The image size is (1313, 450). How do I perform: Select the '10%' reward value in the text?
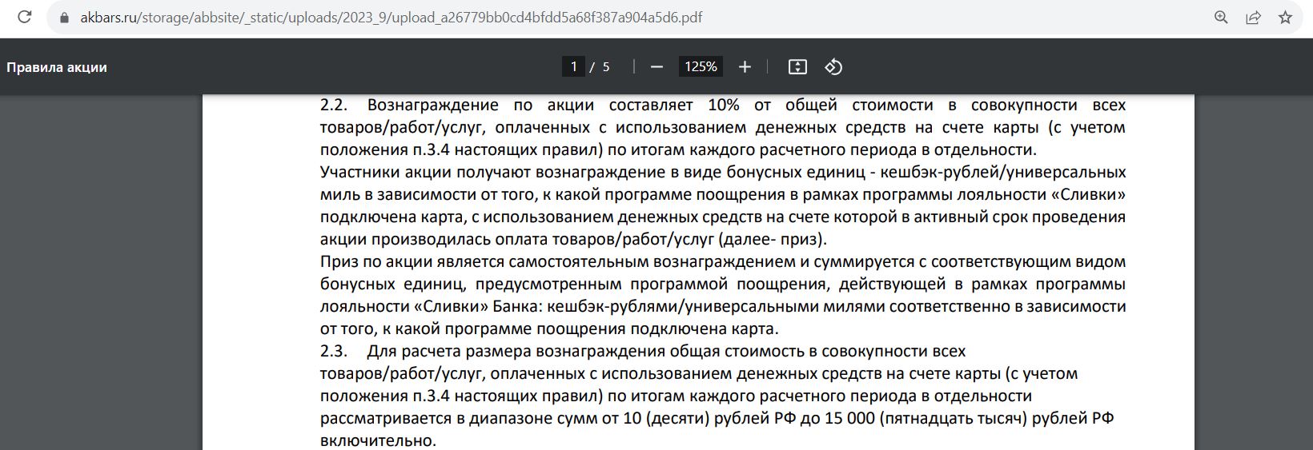click(724, 105)
